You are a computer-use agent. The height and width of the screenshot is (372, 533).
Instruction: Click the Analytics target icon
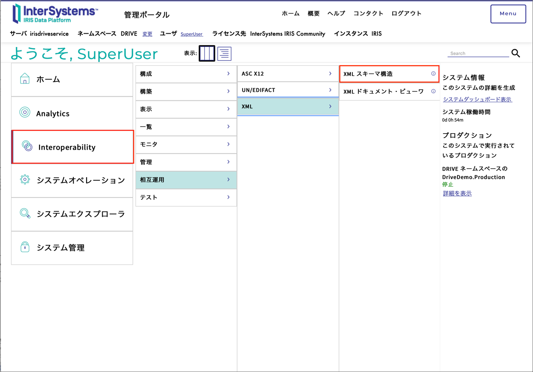click(25, 113)
